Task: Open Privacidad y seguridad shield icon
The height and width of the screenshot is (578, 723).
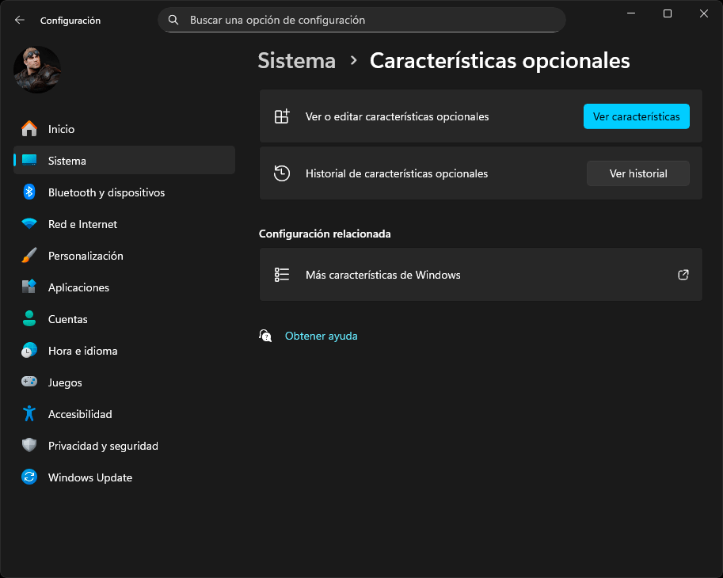Action: click(x=29, y=445)
